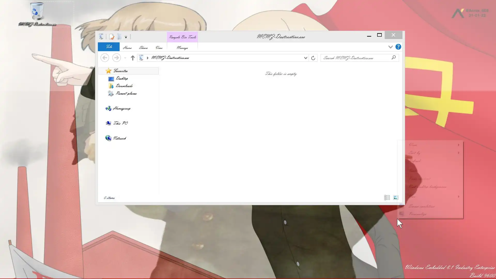496x279 pixels.
Task: Expand the address bar history dropdown
Action: (305, 58)
